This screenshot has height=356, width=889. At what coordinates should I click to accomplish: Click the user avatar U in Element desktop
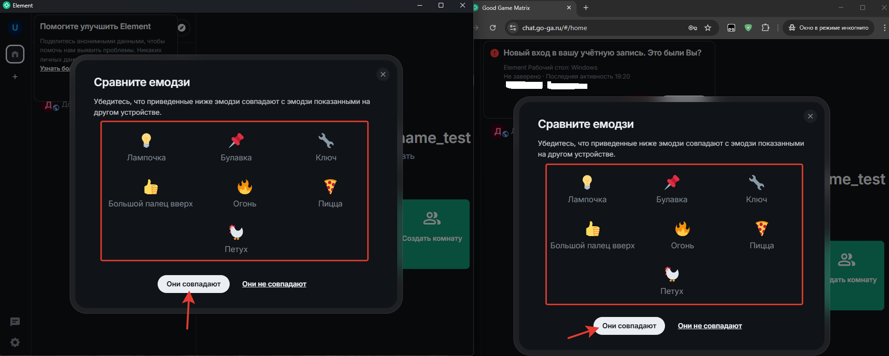[x=15, y=27]
